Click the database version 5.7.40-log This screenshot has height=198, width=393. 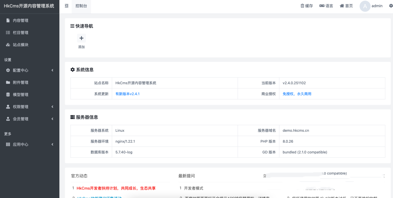124,152
